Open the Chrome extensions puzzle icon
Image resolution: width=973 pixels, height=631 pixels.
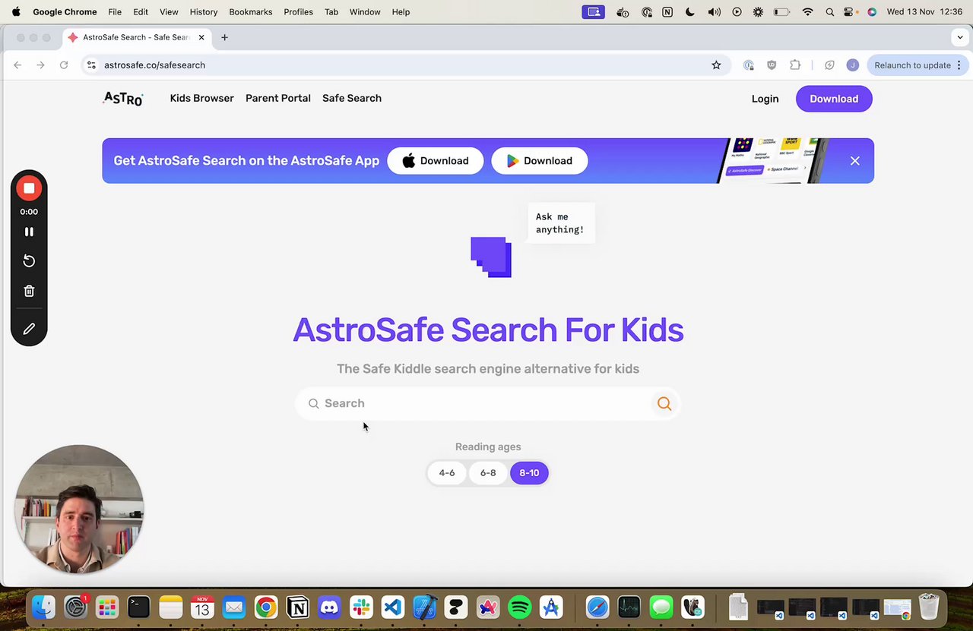795,65
